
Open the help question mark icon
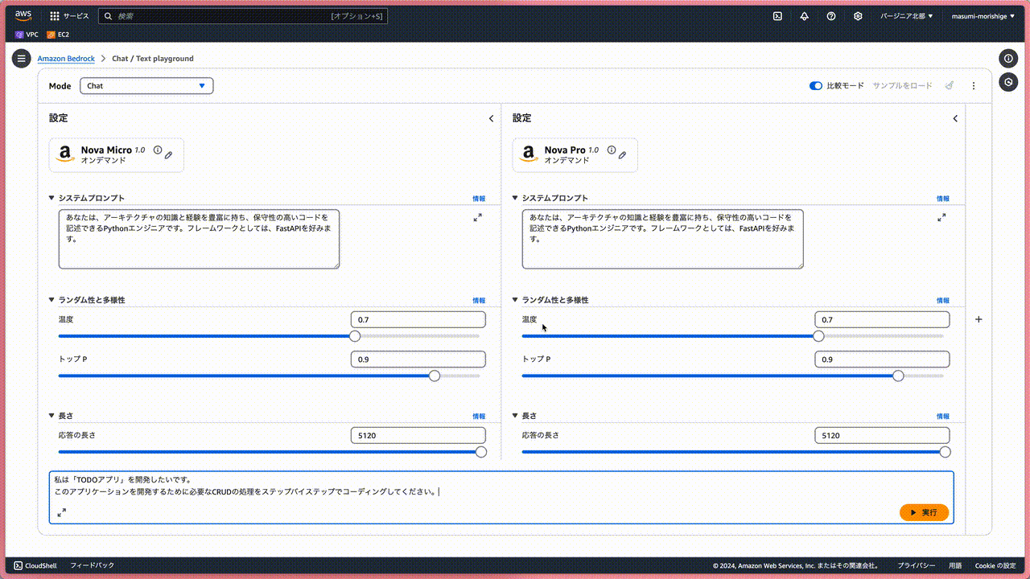pos(831,16)
